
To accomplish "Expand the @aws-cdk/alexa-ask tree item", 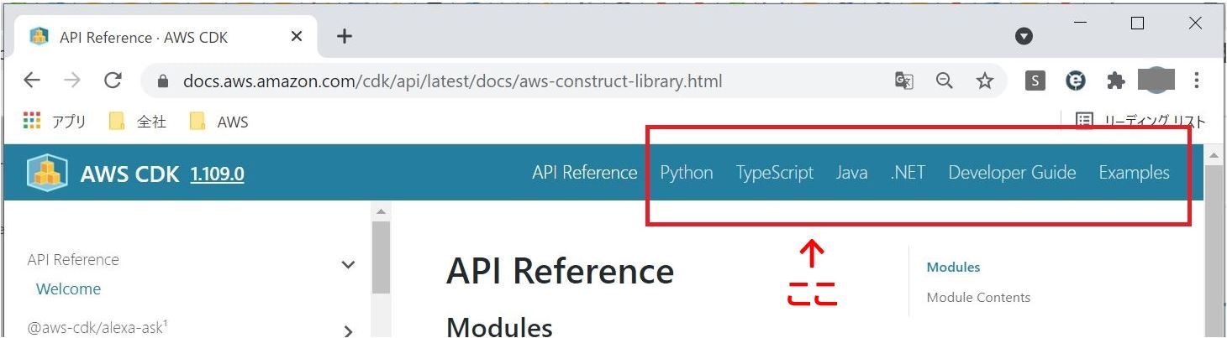I will pyautogui.click(x=348, y=330).
